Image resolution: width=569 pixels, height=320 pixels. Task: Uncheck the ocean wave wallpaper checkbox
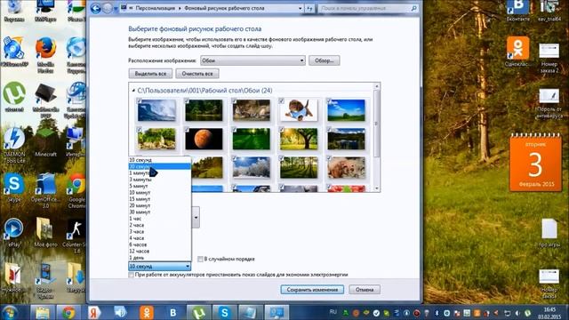pyautogui.click(x=140, y=100)
